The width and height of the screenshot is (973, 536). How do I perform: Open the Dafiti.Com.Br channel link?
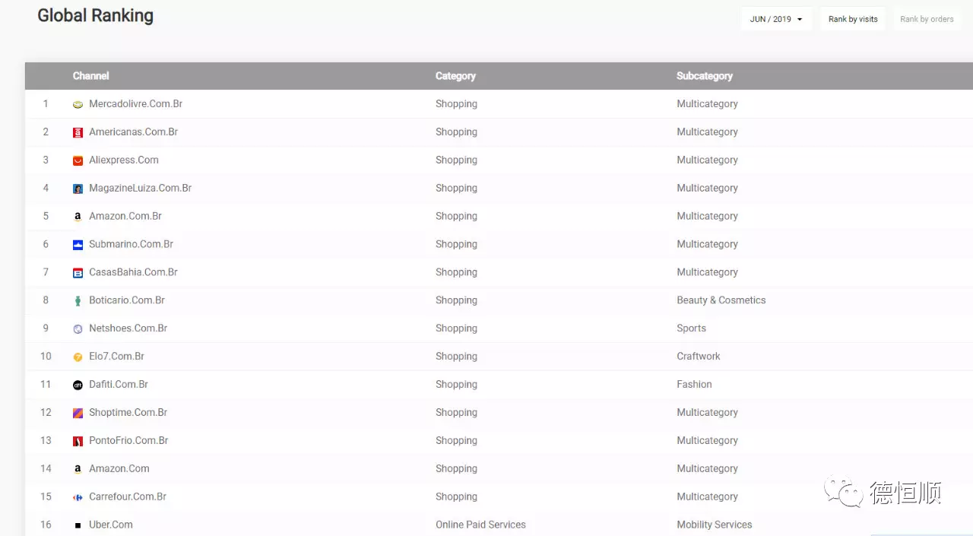[x=119, y=385]
